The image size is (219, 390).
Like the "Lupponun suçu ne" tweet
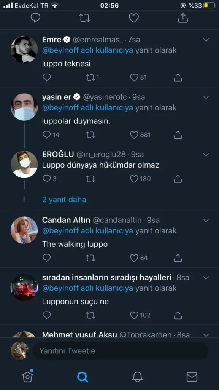pyautogui.click(x=134, y=315)
